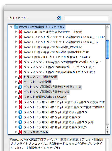The height and width of the screenshot is (151, 112).
Task: Click red X icon beside Word：画像にICCプロファイルが含まれています
Action: 20,57
